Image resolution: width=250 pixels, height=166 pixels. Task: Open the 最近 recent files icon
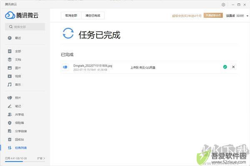coord(10,38)
